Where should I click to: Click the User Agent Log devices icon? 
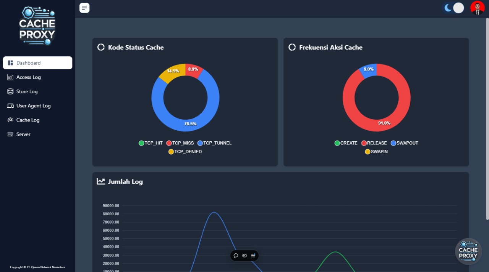coord(10,106)
